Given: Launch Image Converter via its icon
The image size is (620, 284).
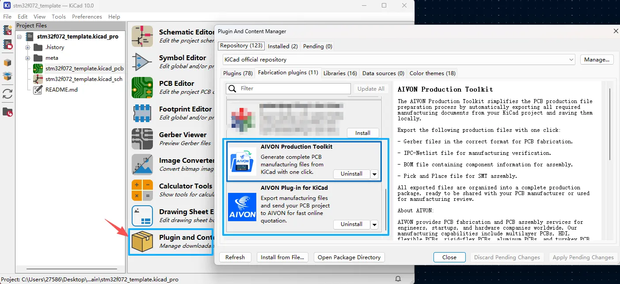Looking at the screenshot, I should (x=142, y=165).
